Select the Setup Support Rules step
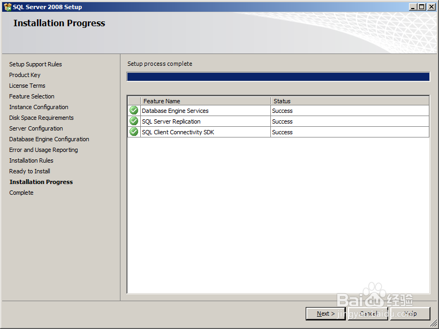The width and height of the screenshot is (439, 329). (x=35, y=64)
